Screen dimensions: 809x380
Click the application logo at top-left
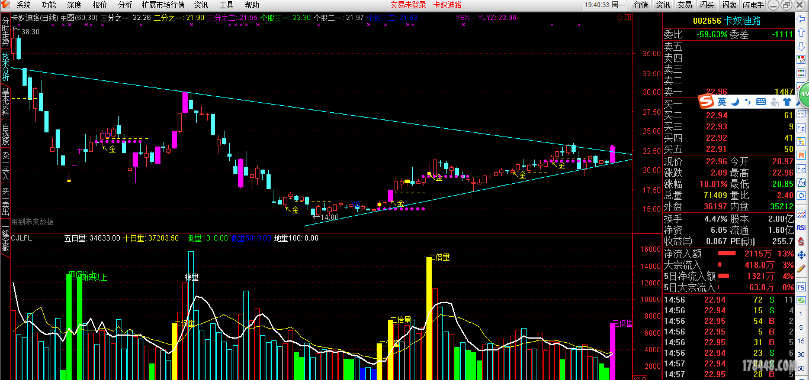tap(6, 5)
